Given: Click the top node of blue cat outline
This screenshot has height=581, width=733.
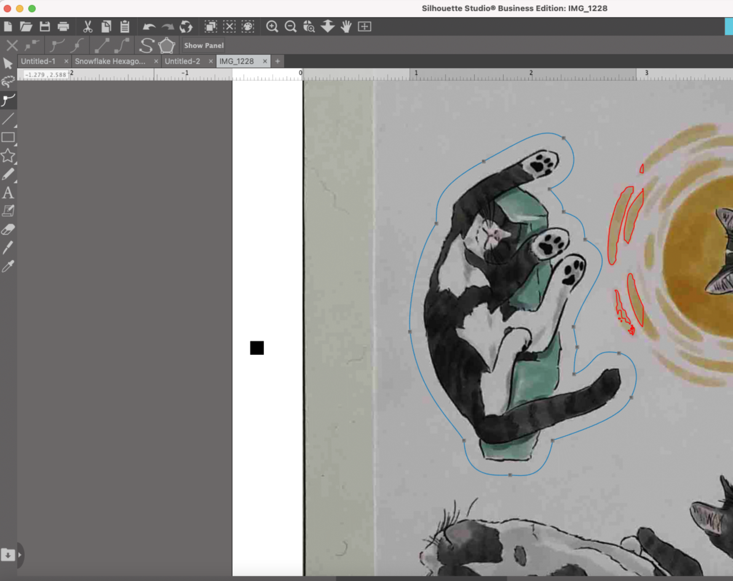Looking at the screenshot, I should coord(564,138).
